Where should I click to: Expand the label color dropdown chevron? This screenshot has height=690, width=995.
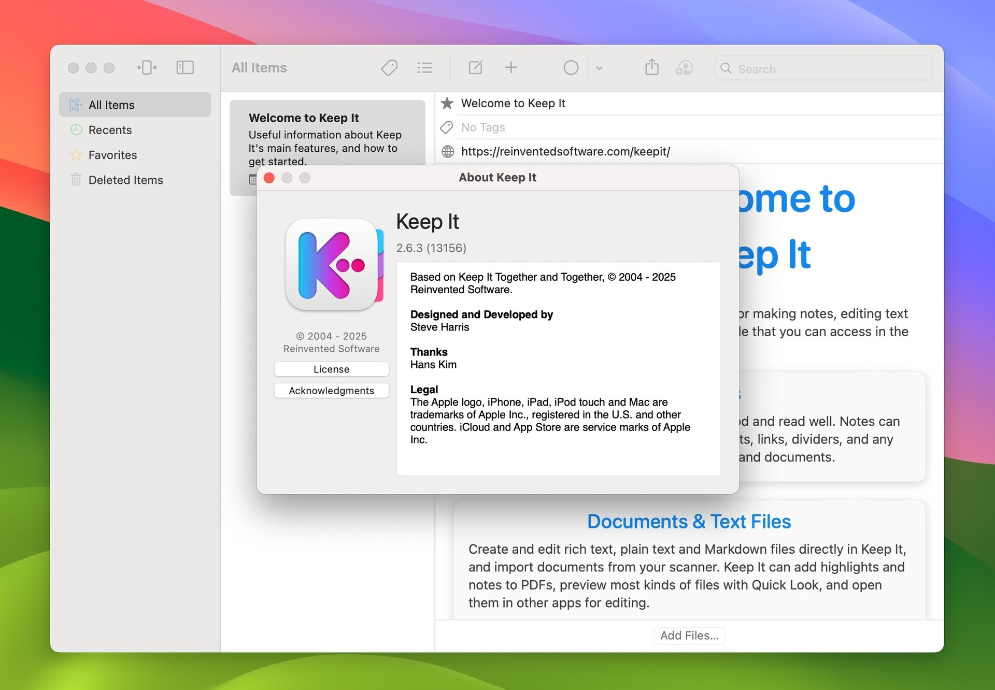click(x=599, y=68)
